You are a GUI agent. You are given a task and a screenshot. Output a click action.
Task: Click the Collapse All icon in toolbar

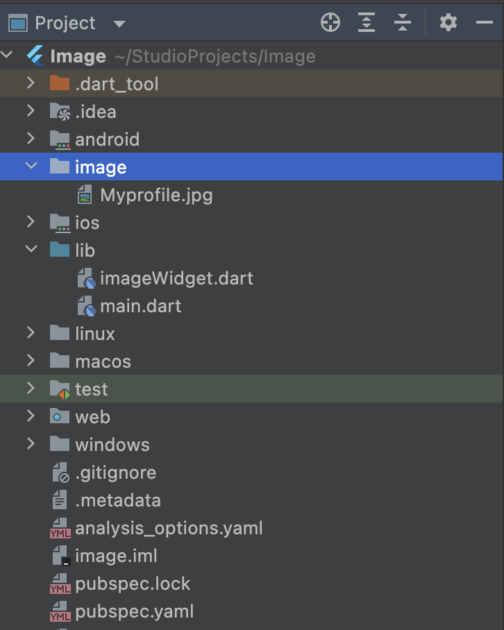(403, 22)
